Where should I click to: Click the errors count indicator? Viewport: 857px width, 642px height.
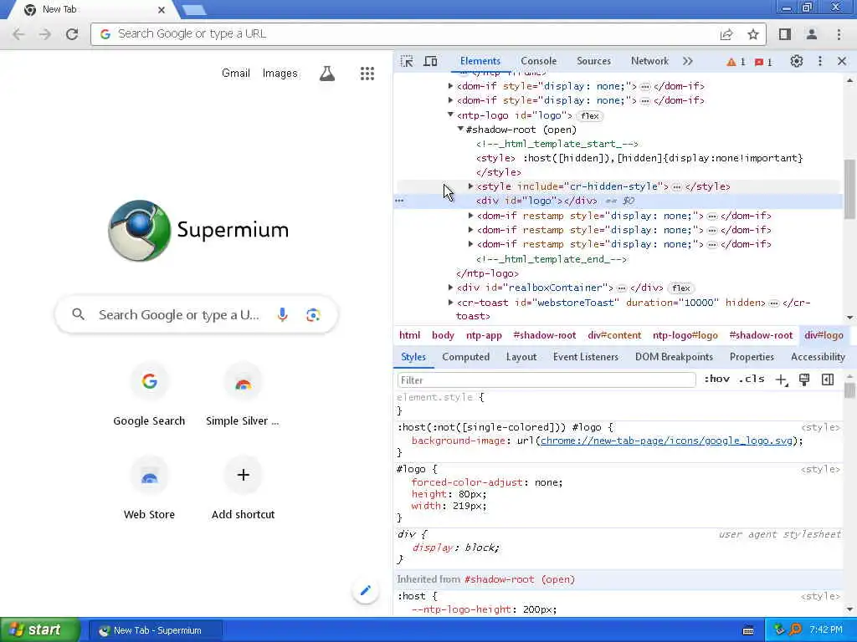pos(763,62)
